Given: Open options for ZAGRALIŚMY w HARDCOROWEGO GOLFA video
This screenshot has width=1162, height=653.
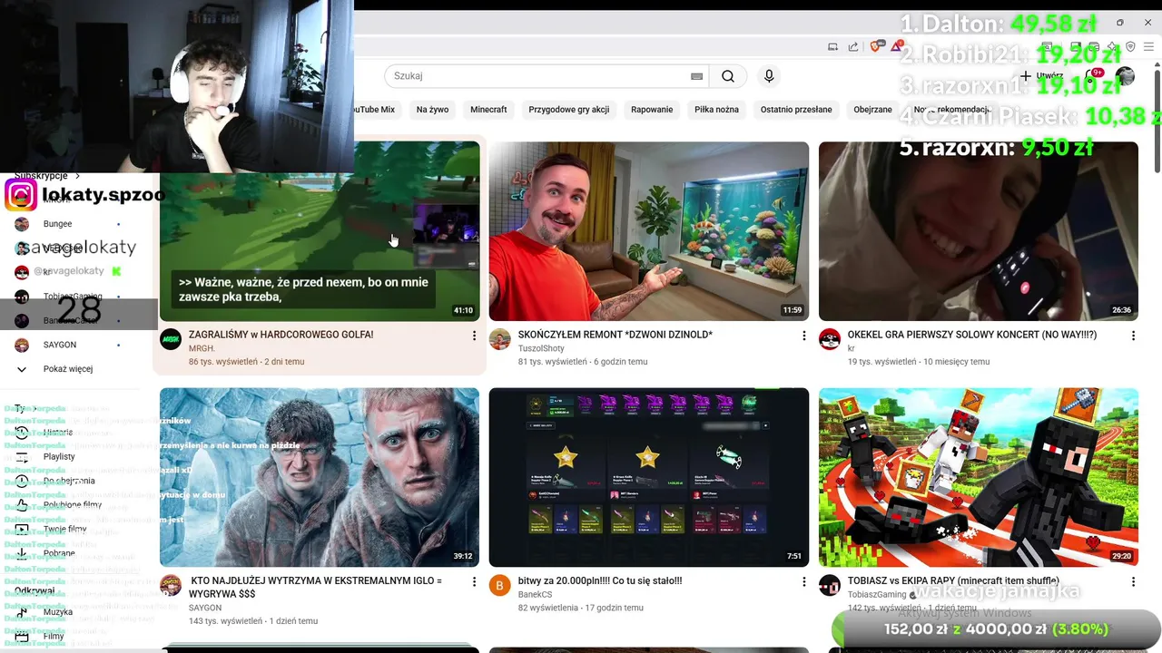Looking at the screenshot, I should (473, 336).
